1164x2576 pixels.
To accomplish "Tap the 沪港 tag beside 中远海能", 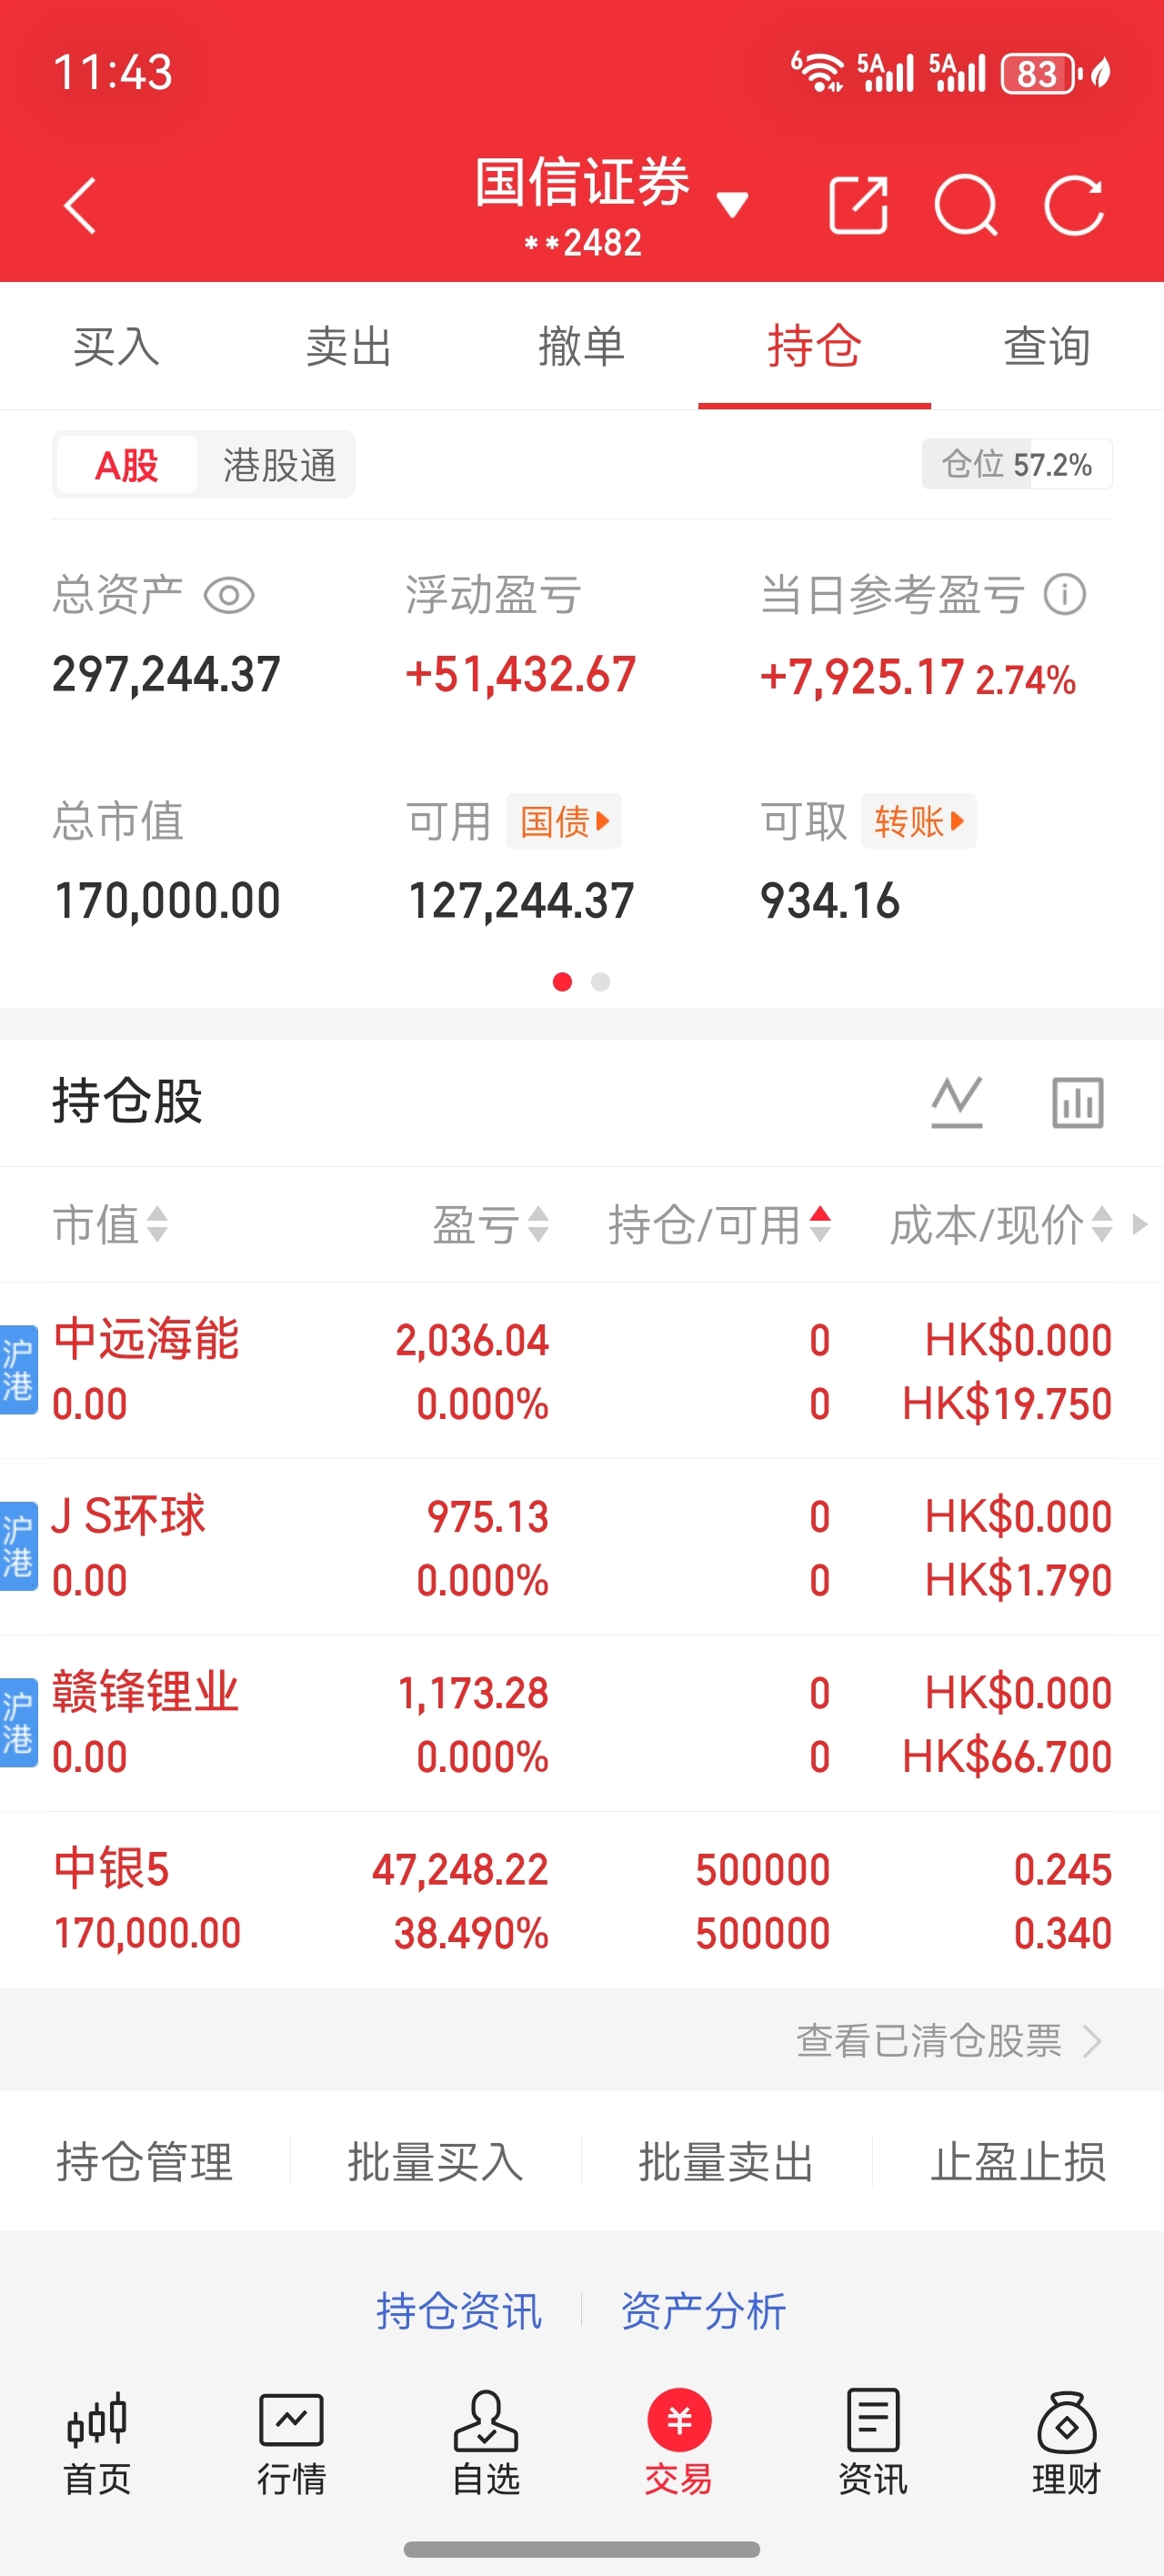I will 18,1369.
